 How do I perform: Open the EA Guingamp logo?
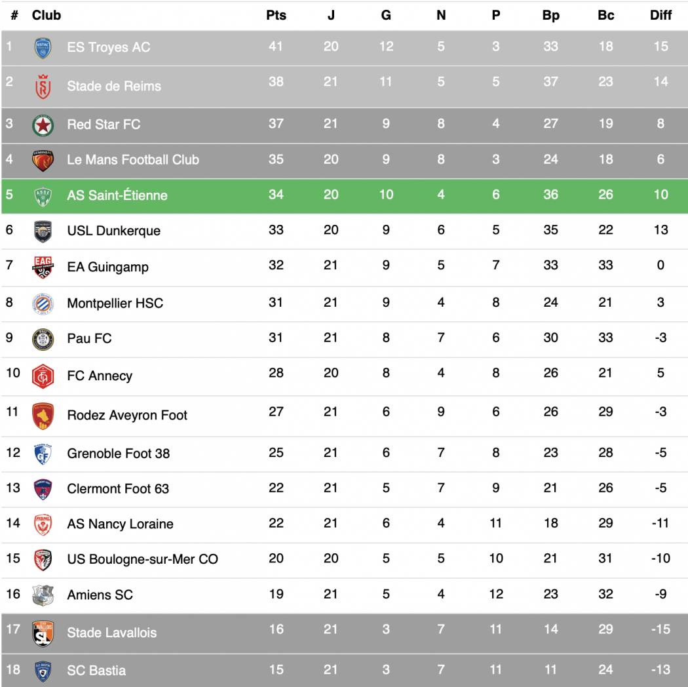43,267
